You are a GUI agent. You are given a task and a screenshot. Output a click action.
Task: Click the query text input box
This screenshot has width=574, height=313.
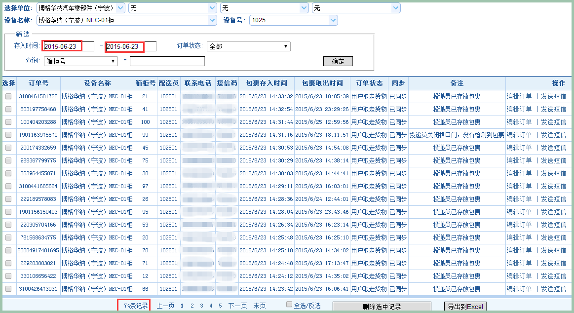click(x=167, y=61)
